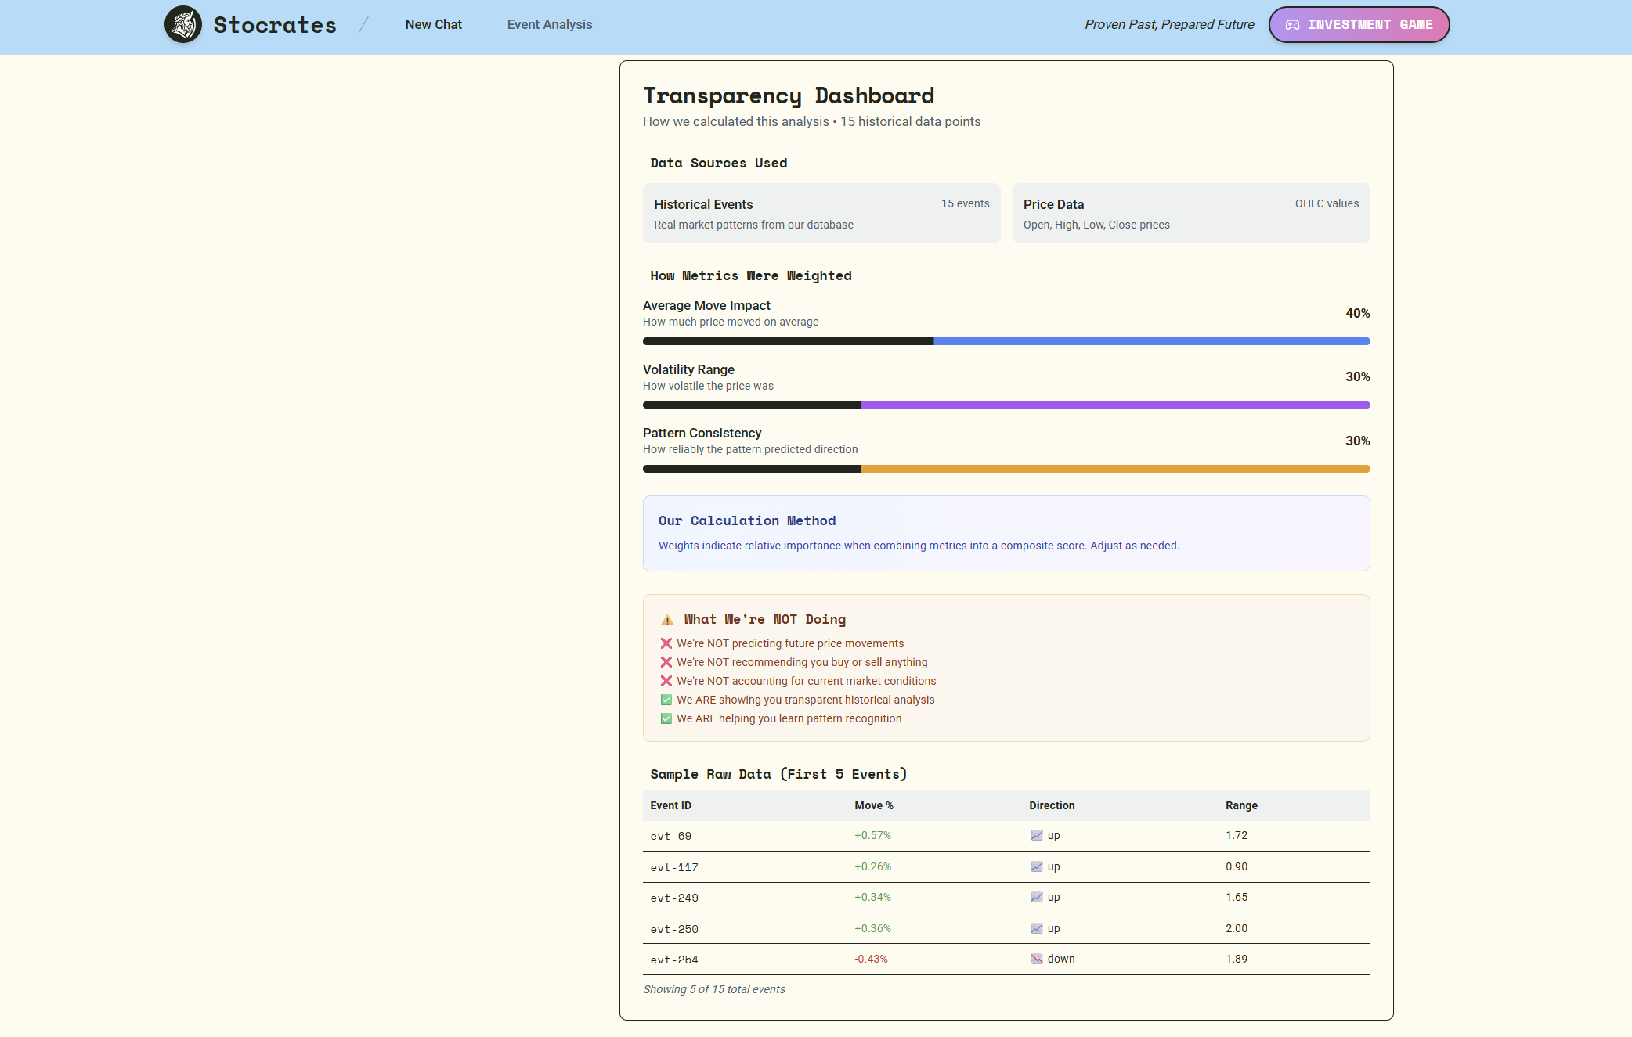Click the warning triangle icon beside What We're NOT Doing
Screen dimensions: 1632x1037
coord(667,620)
